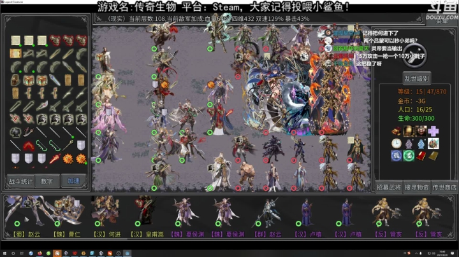
Task: Open the red book icon
Action: click(421, 156)
